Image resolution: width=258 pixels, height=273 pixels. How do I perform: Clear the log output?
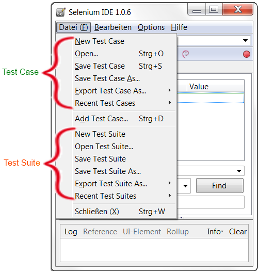point(238,232)
